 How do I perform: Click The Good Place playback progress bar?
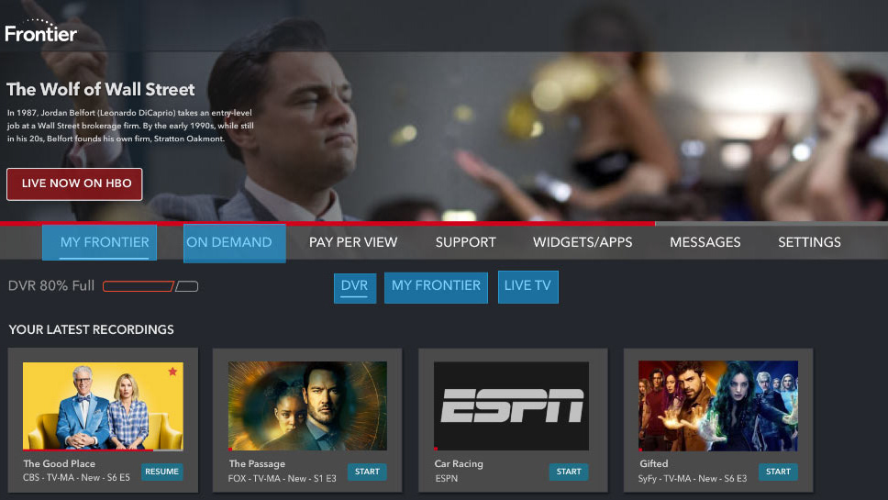[x=103, y=450]
